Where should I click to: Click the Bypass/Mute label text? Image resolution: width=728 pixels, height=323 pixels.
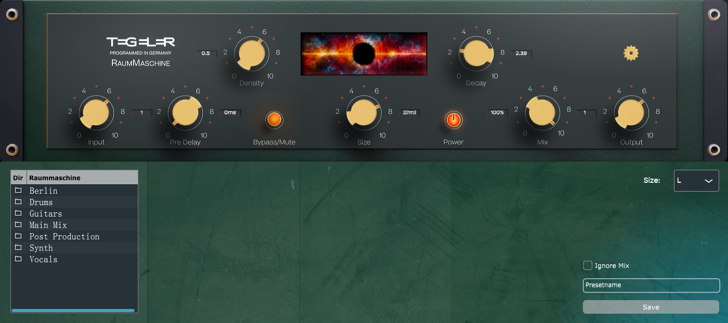(274, 142)
